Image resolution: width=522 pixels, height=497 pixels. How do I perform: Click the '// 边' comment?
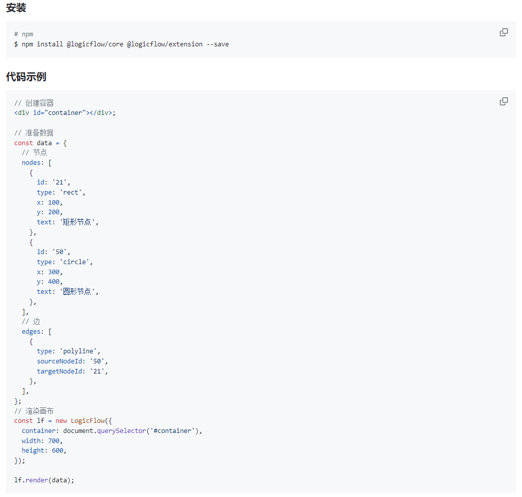coord(31,322)
